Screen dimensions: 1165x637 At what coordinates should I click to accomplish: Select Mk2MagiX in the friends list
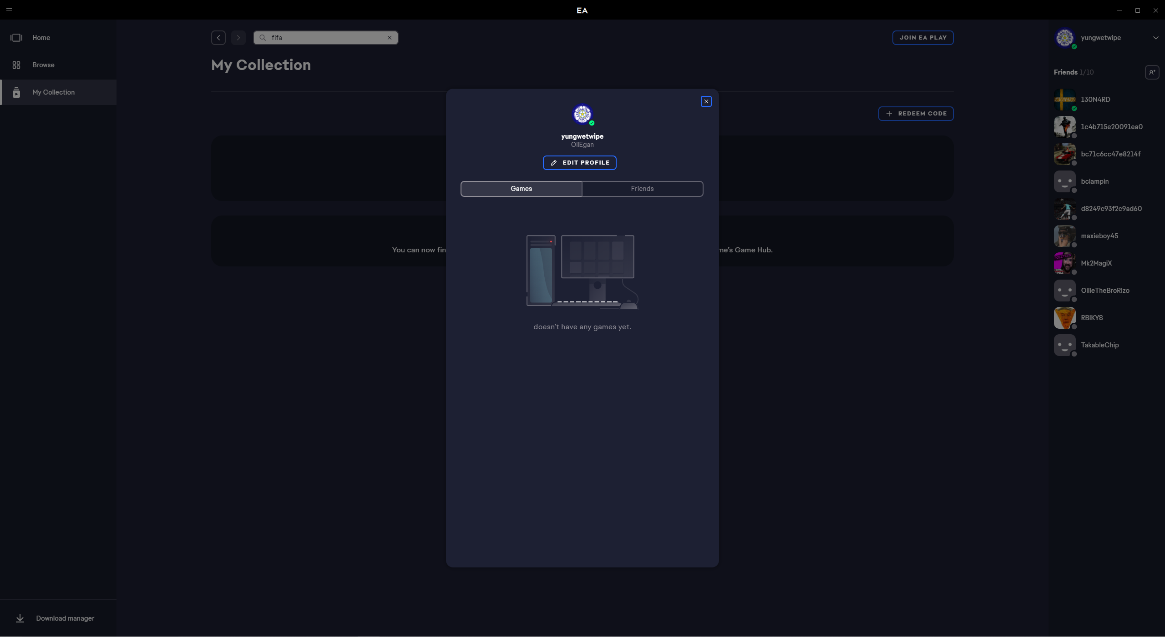[1096, 263]
